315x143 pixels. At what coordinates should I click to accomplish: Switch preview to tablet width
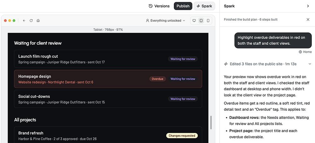click(201, 21)
